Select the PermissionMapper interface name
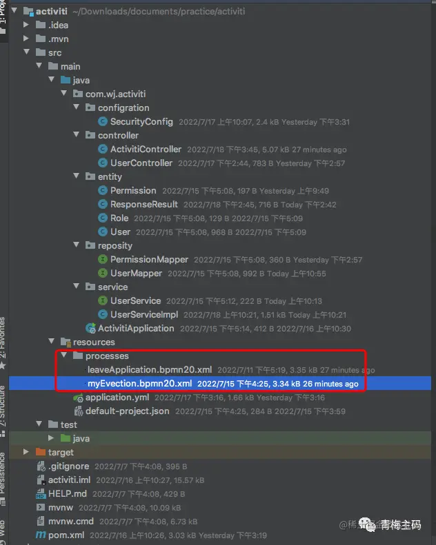The image size is (436, 545). pyautogui.click(x=149, y=259)
